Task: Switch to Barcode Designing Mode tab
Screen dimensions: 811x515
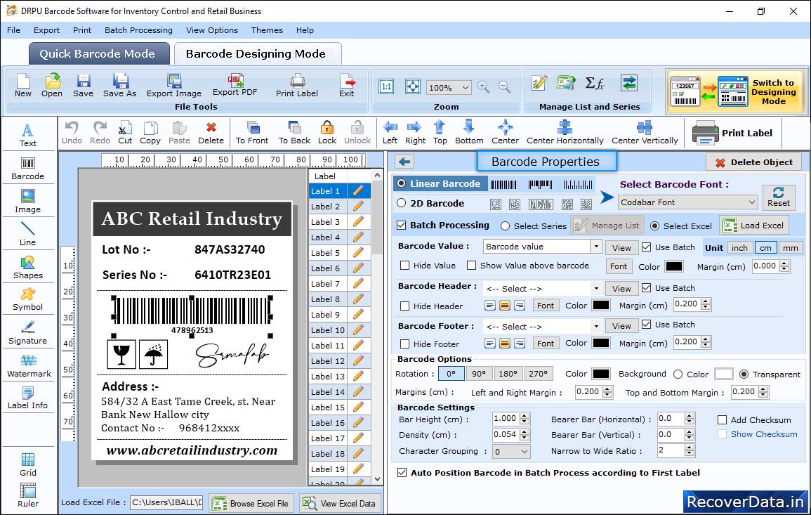Action: (x=258, y=54)
